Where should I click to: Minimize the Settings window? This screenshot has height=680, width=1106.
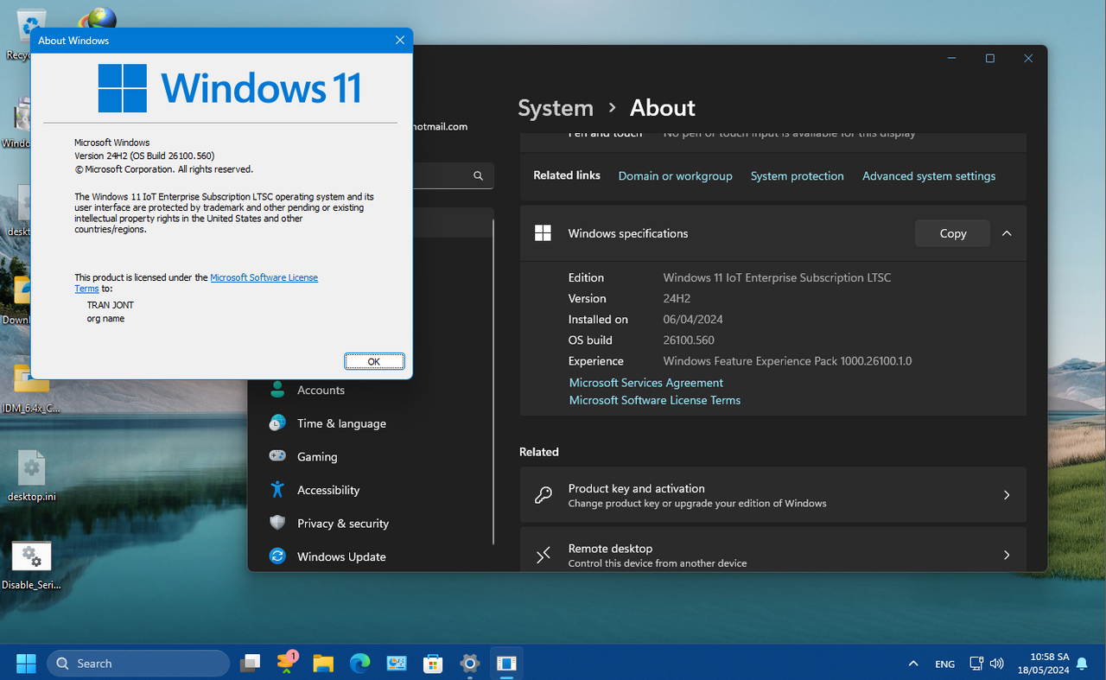(x=951, y=59)
